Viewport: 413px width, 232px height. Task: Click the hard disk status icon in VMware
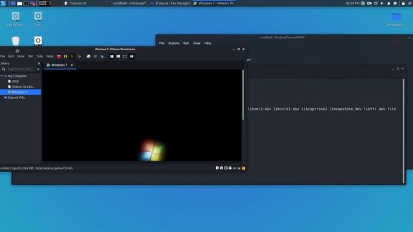[x=217, y=168]
